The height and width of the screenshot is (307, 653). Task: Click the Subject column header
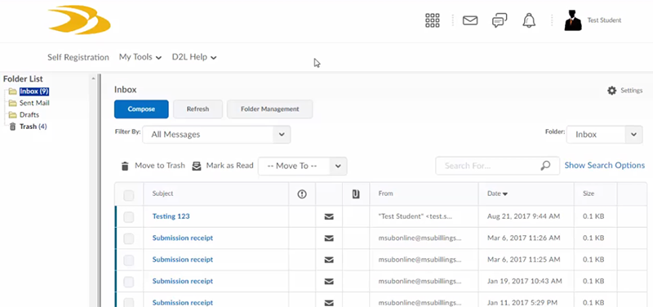click(x=162, y=194)
